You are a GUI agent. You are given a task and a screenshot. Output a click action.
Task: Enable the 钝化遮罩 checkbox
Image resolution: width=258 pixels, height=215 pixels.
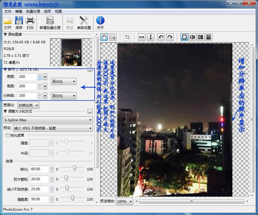pyautogui.click(x=8, y=135)
